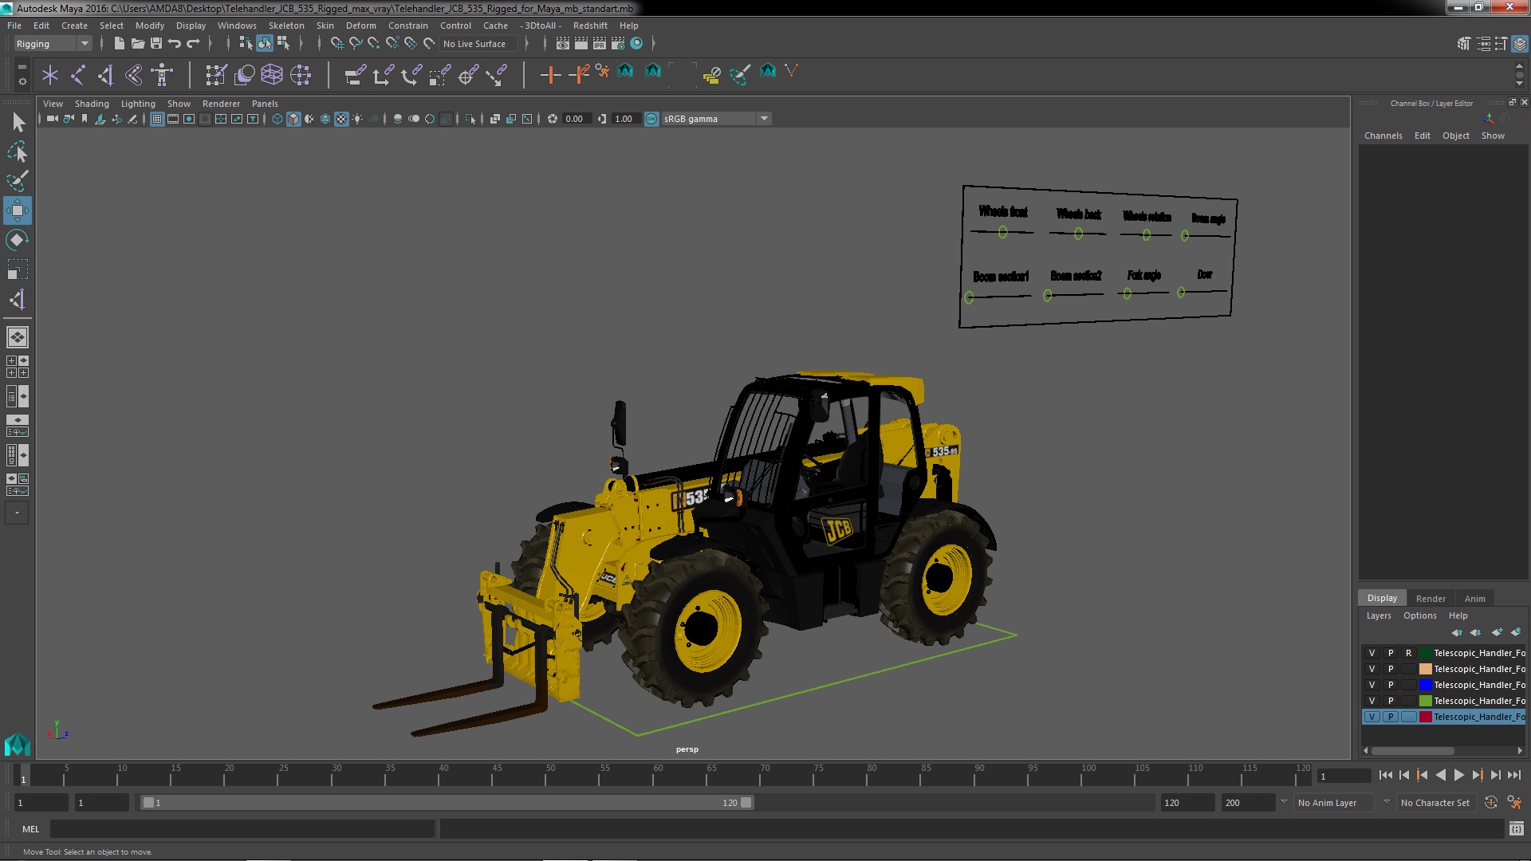This screenshot has width=1531, height=861.
Task: Undo the last action
Action: coord(175,44)
